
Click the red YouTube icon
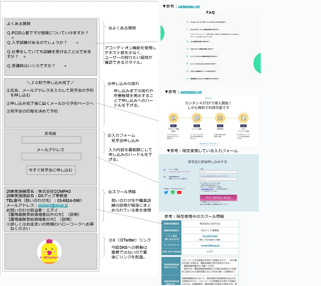(179, 192)
